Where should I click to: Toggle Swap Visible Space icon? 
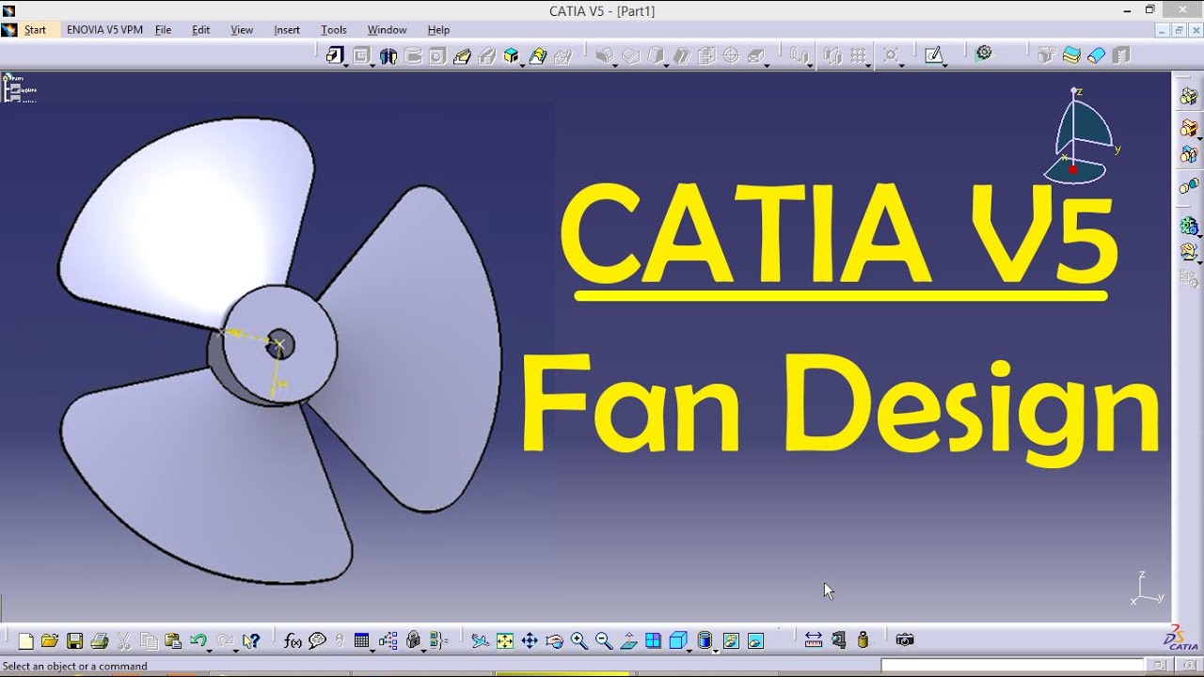755,641
